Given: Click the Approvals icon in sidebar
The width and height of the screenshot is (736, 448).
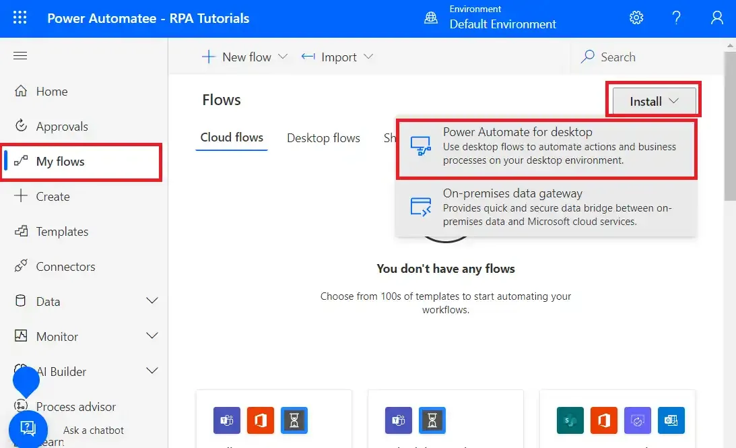Looking at the screenshot, I should (21, 125).
